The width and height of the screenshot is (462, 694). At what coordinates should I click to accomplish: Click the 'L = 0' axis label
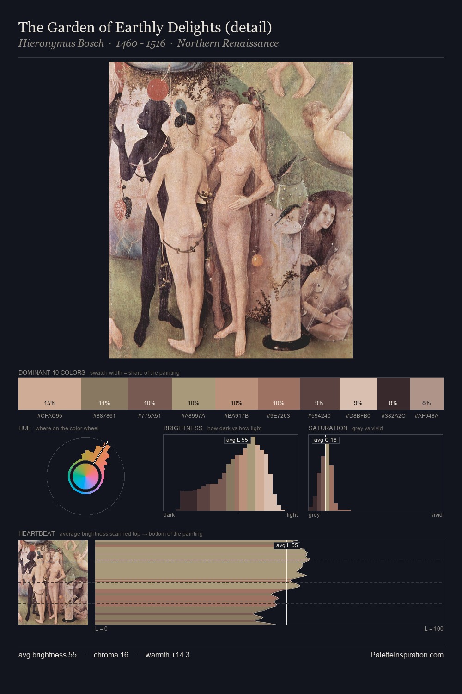[x=101, y=629]
